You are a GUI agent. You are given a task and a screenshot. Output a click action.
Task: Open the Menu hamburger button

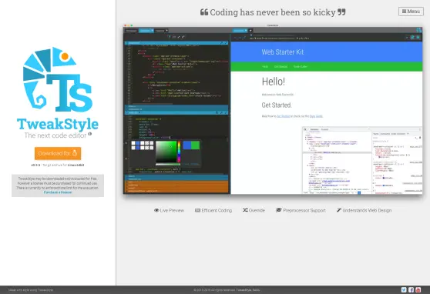pos(411,12)
